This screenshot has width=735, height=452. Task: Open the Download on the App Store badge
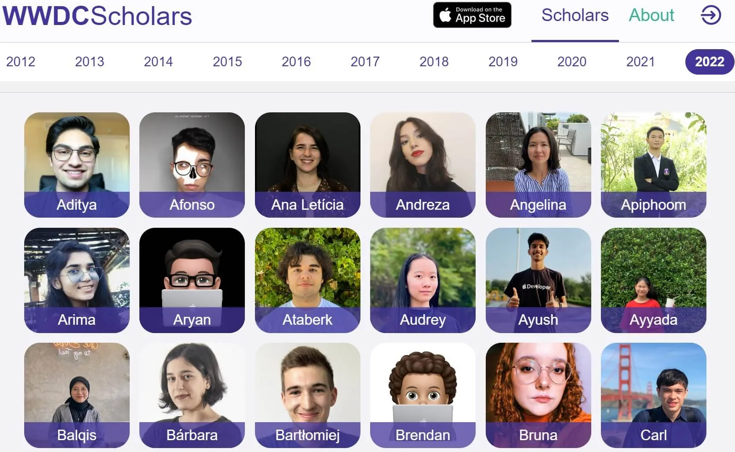point(472,15)
